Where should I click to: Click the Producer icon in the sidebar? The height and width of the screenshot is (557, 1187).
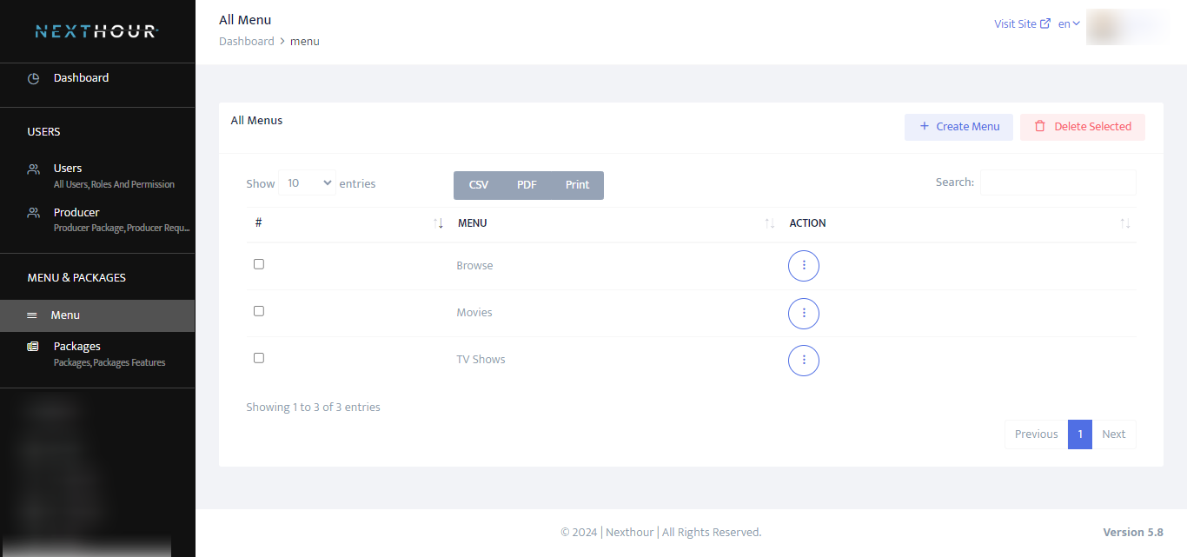(x=33, y=212)
